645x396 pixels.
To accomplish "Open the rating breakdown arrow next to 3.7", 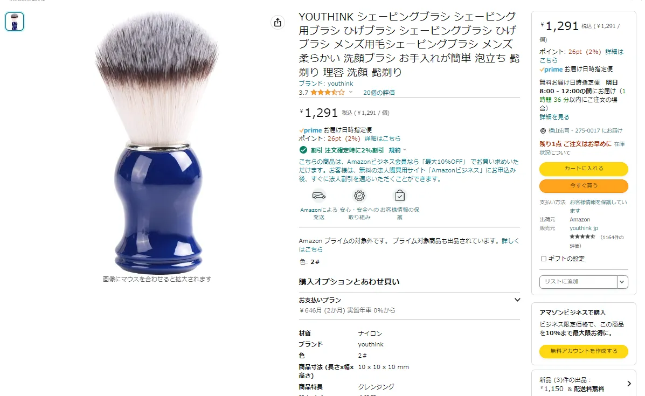I will coord(350,92).
